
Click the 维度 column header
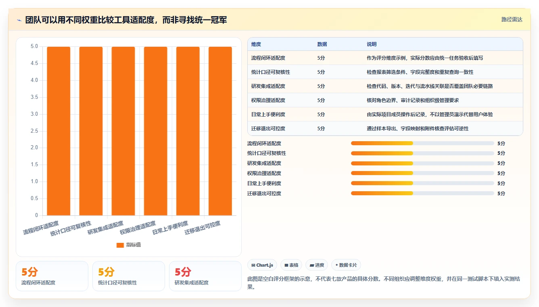256,44
